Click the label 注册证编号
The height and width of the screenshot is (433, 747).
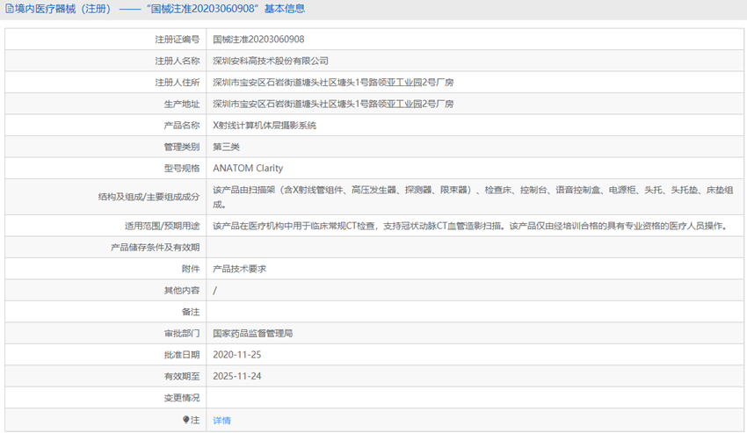click(x=178, y=40)
